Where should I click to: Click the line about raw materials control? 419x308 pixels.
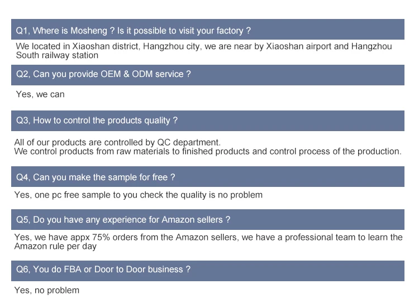click(208, 151)
